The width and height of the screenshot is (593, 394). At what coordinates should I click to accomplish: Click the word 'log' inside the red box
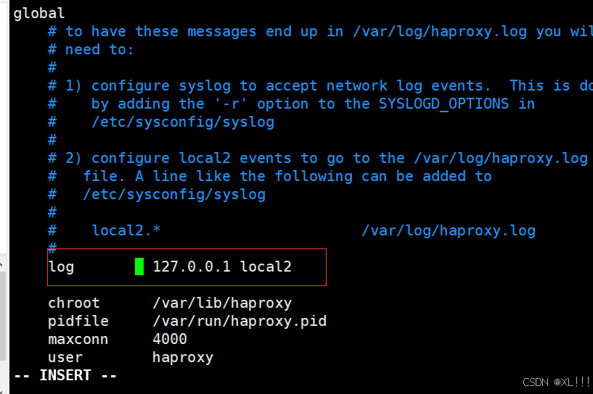[61, 267]
